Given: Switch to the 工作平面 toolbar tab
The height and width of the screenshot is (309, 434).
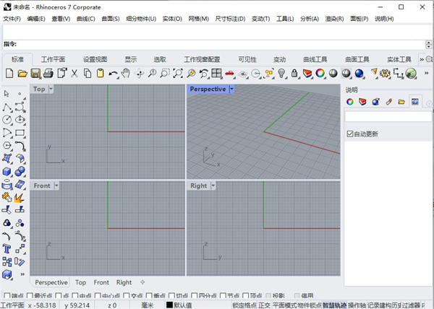Looking at the screenshot, I should pos(53,59).
